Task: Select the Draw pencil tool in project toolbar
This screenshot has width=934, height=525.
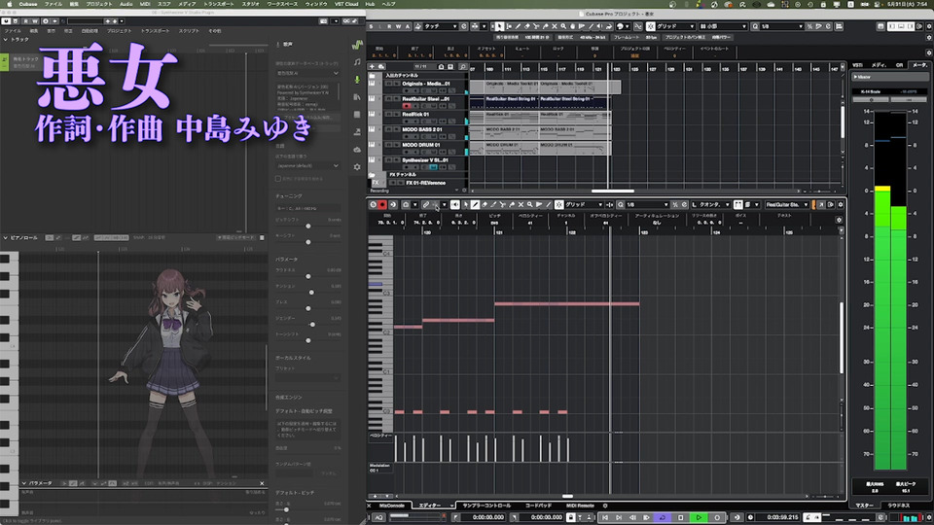Action: point(519,26)
